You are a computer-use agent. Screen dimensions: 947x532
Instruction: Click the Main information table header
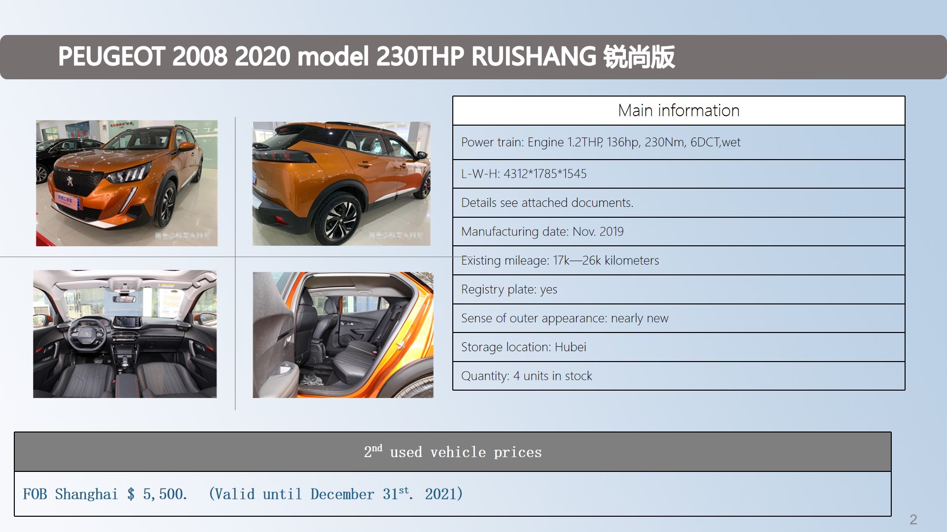(x=678, y=110)
